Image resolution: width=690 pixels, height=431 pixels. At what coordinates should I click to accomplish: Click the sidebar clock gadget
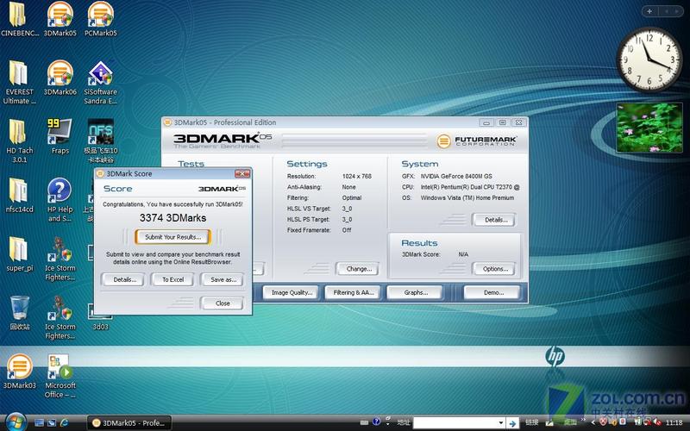pyautogui.click(x=649, y=59)
